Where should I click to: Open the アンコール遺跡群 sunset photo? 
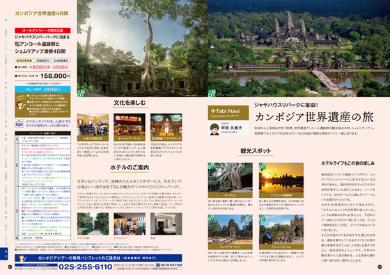click(x=281, y=178)
